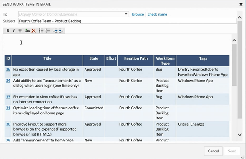Click the Bug type of item 33

point(159,97)
